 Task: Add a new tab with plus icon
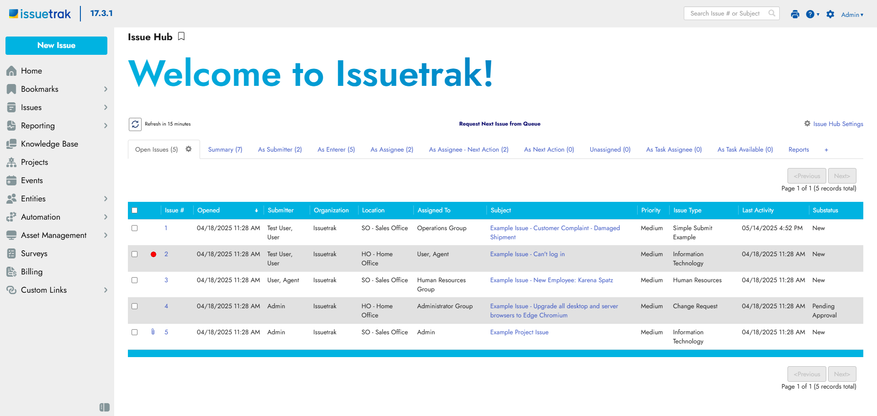pyautogui.click(x=826, y=150)
